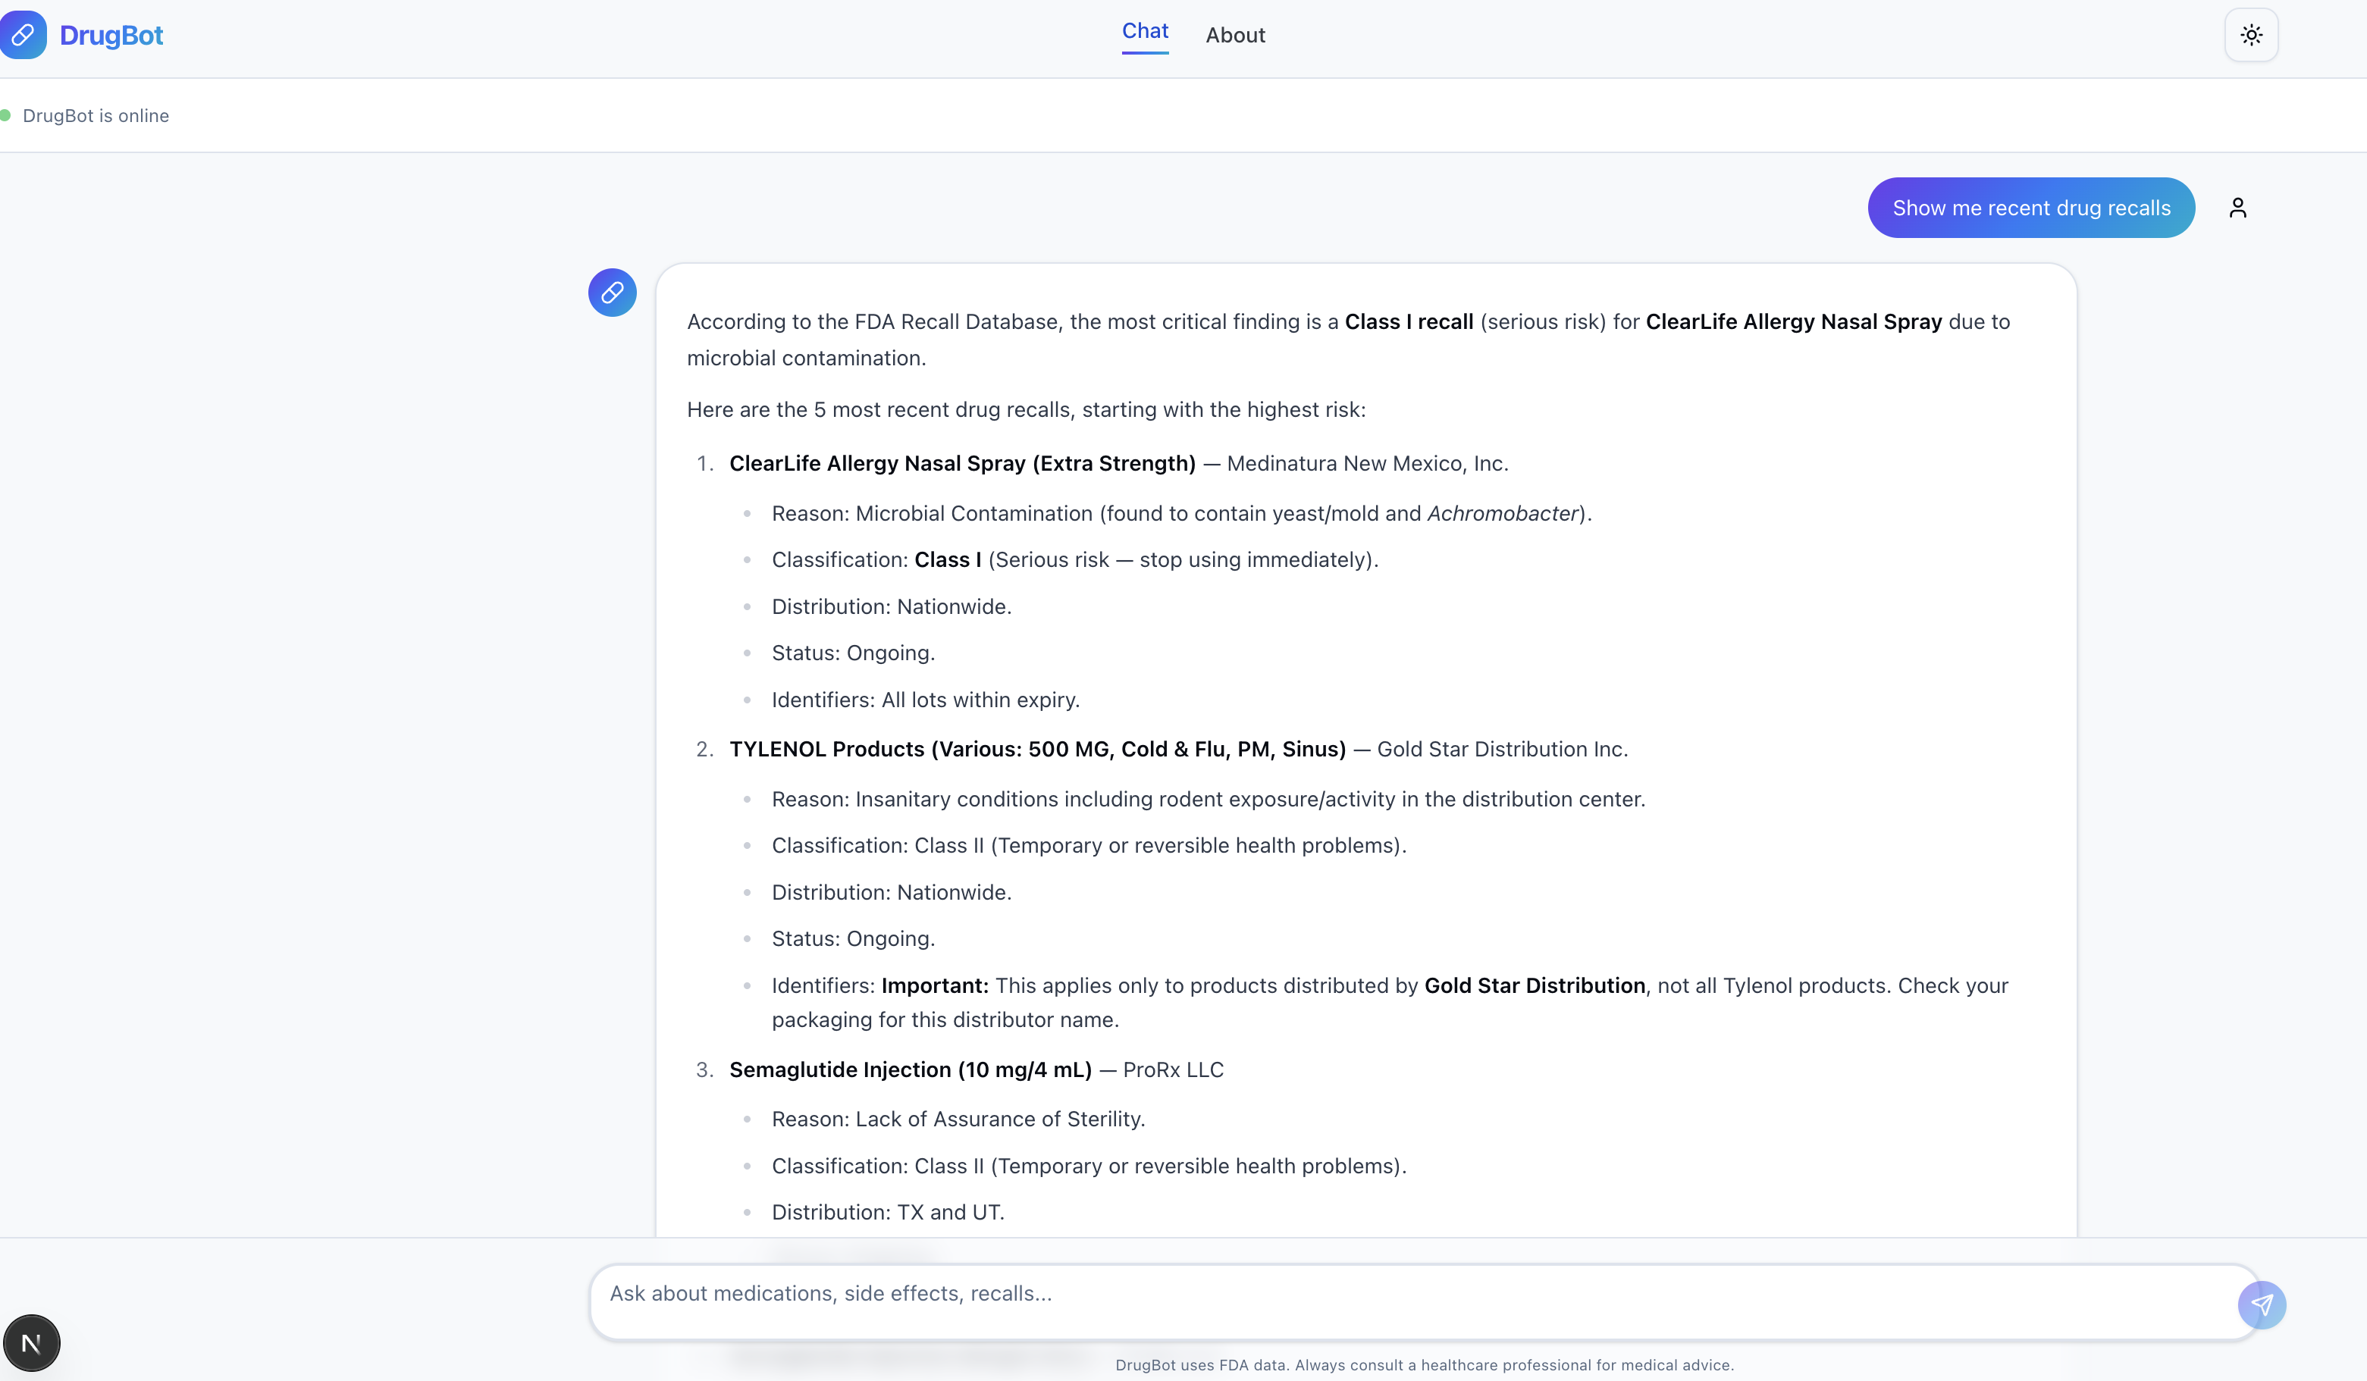This screenshot has width=2367, height=1381.
Task: Click the green online status dot
Action: (x=5, y=115)
